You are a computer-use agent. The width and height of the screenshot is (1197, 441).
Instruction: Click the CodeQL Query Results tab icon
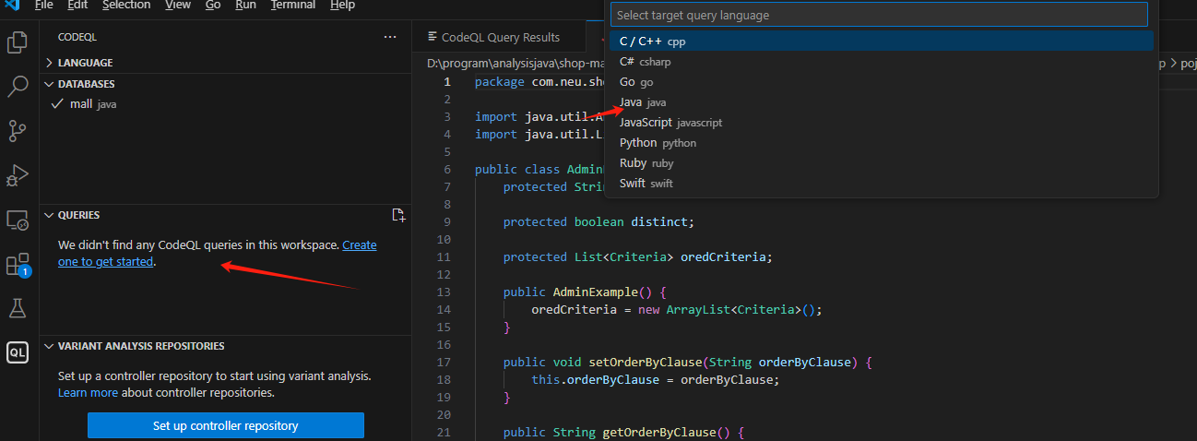pos(432,37)
